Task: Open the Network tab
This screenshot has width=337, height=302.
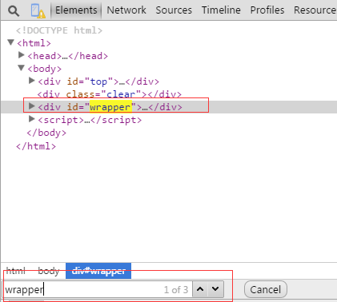Action: pos(126,10)
